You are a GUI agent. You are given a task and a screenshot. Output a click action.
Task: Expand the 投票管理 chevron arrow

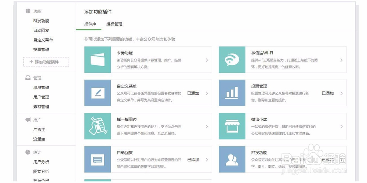click(341, 93)
